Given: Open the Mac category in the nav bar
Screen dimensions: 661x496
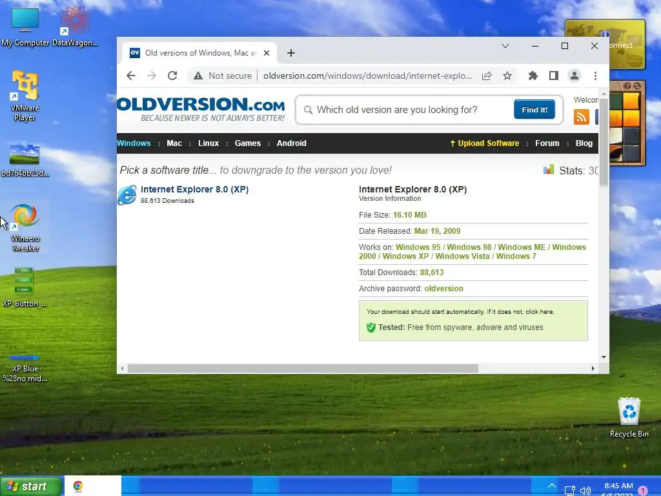Looking at the screenshot, I should (x=174, y=143).
